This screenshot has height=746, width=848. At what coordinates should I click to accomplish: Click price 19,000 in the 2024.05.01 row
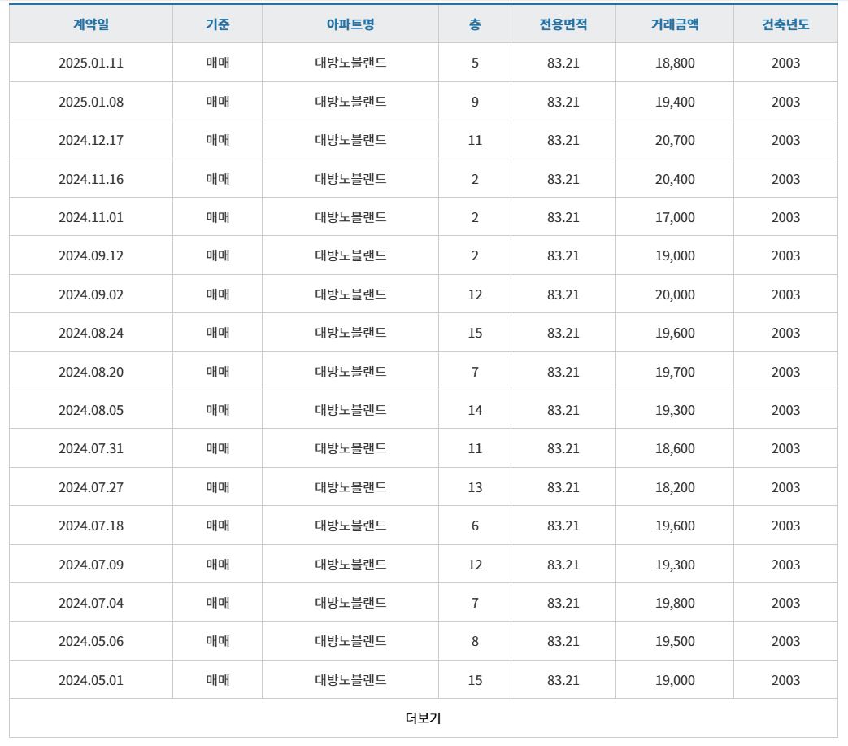[675, 681]
